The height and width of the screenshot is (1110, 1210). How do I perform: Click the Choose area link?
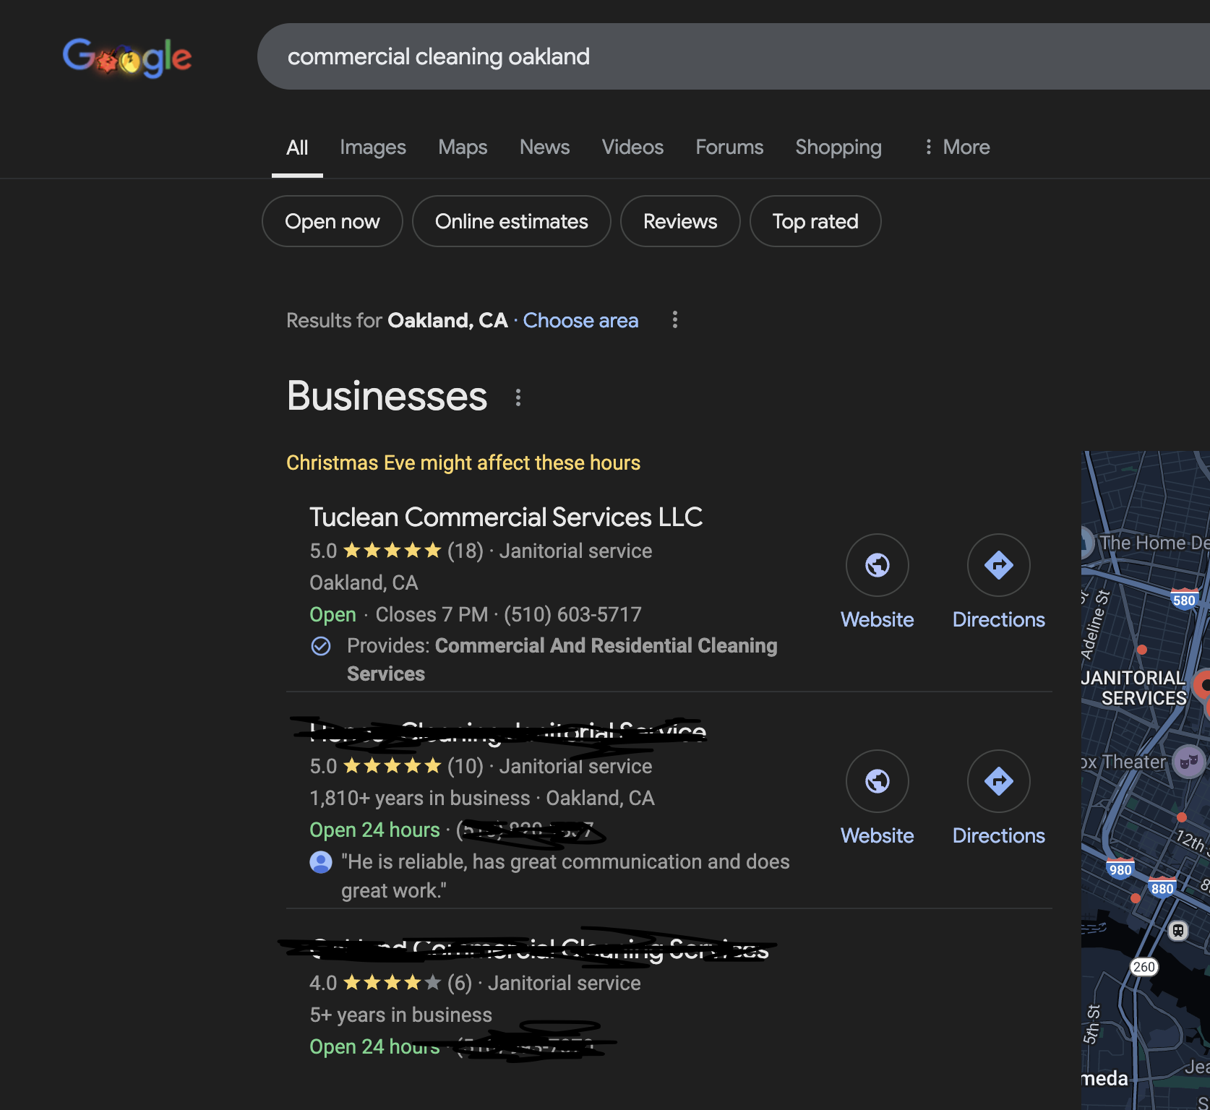coord(580,320)
